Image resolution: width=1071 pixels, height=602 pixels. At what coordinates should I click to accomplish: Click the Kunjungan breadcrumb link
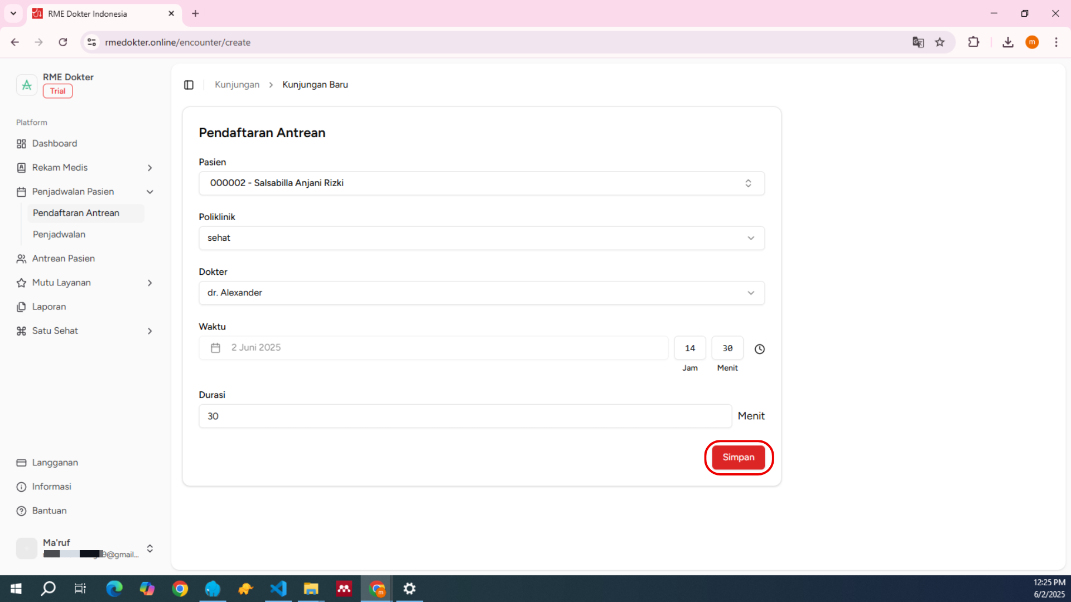click(237, 85)
